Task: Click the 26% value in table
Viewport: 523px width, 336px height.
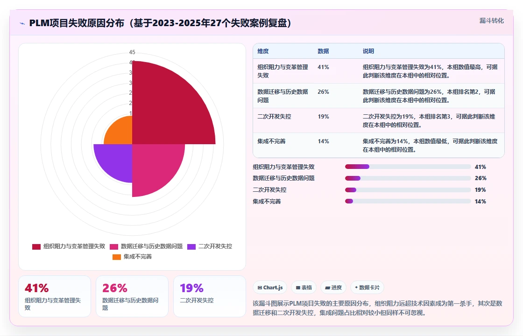Action: pyautogui.click(x=323, y=91)
